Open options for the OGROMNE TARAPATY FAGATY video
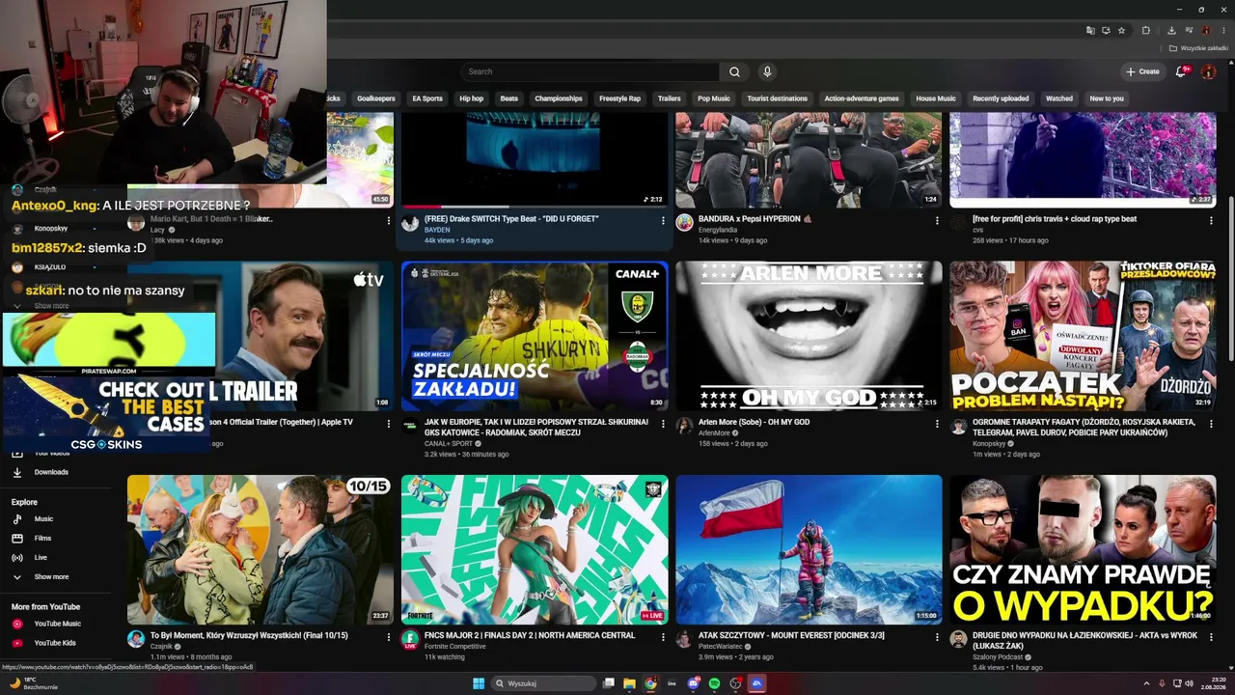The image size is (1235, 695). [x=1211, y=424]
